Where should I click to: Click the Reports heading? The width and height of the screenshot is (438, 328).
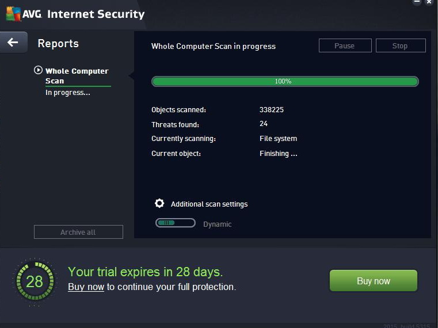(x=58, y=44)
